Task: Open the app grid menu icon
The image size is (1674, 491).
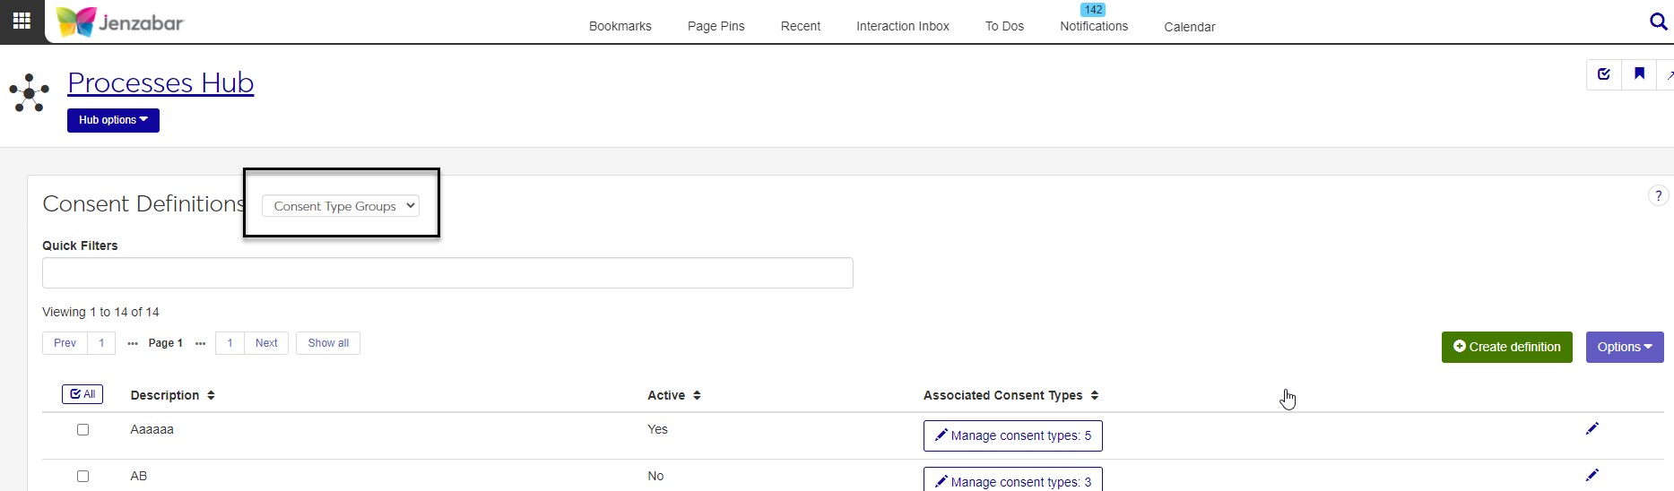Action: coord(22,21)
